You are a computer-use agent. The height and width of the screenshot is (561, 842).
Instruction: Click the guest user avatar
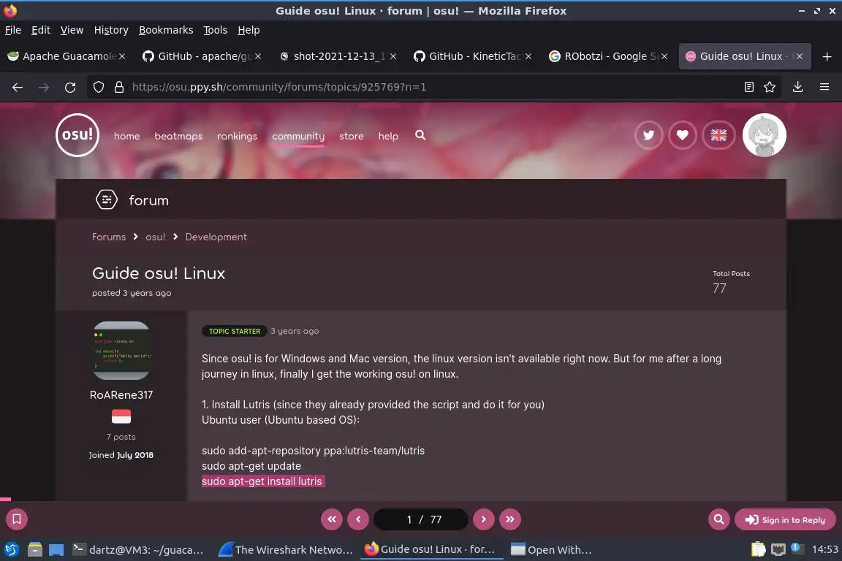click(764, 135)
